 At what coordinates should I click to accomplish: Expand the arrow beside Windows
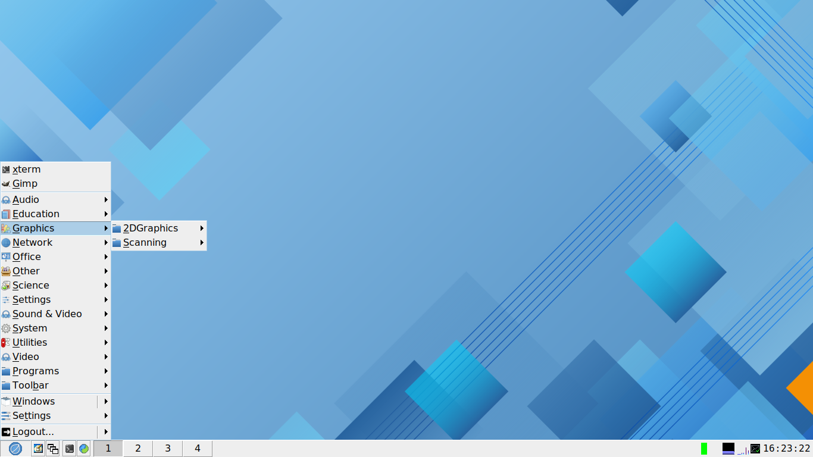pos(106,402)
